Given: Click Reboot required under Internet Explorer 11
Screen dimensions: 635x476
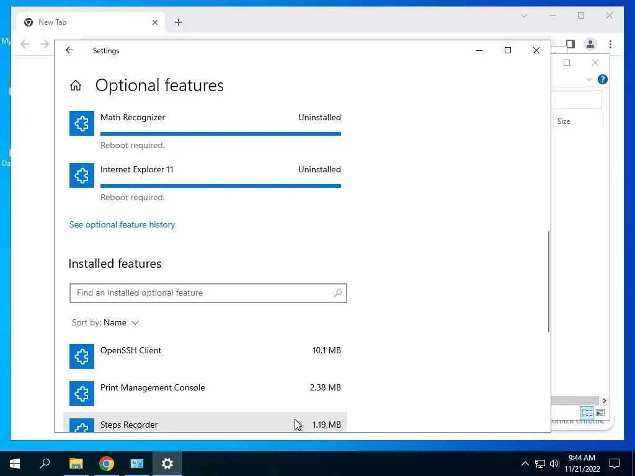Looking at the screenshot, I should click(133, 198).
